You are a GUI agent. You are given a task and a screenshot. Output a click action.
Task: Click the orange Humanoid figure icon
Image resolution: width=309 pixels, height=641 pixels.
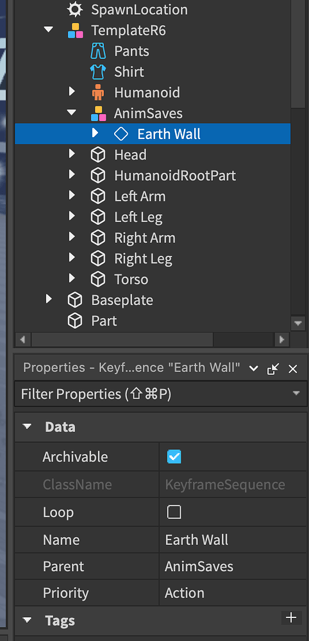tap(97, 93)
